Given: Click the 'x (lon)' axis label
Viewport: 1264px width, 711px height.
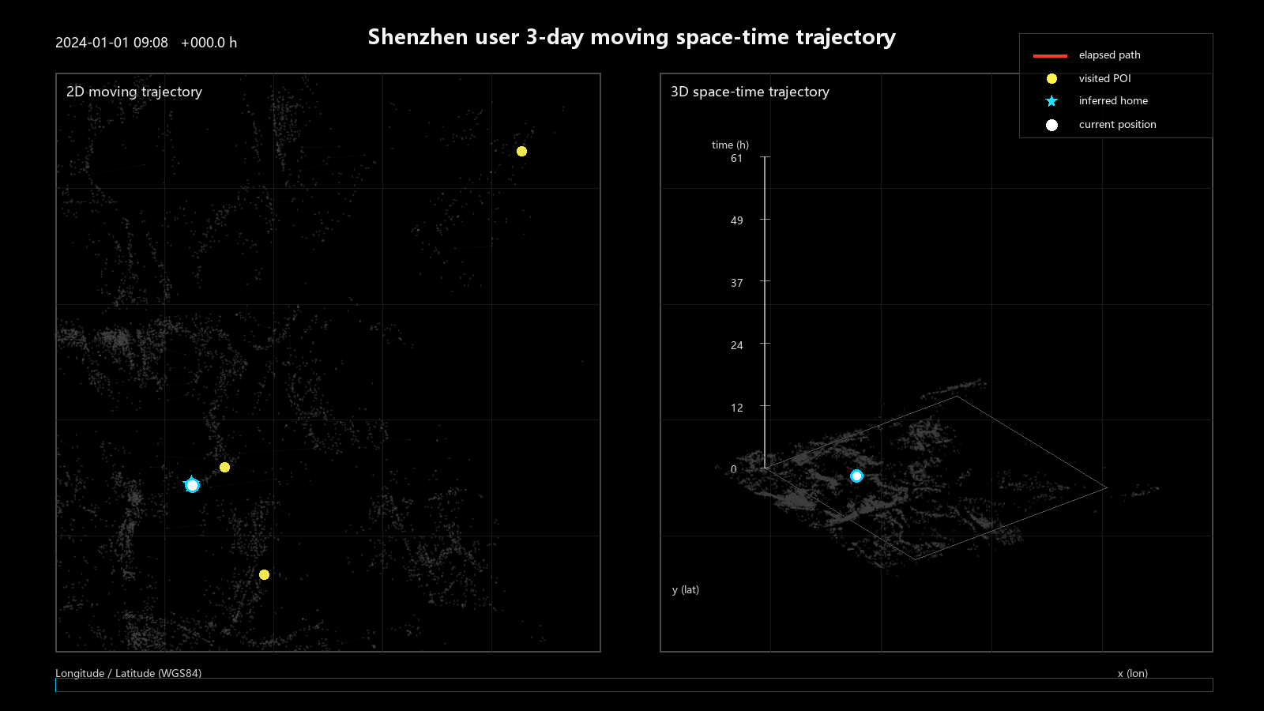Looking at the screenshot, I should (x=1133, y=673).
